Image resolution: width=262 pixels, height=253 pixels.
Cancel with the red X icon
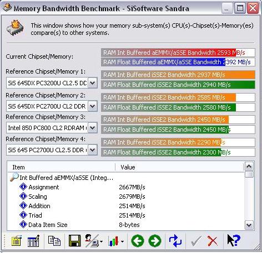(212, 241)
